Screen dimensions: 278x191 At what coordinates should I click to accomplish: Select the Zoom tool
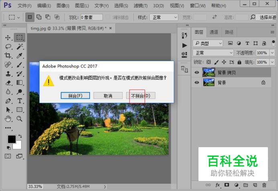20,119
